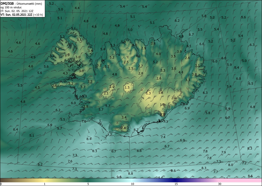Screen dimensions: 262x186
Task: Click the 1.9 value on the map
Action: click(162, 105)
